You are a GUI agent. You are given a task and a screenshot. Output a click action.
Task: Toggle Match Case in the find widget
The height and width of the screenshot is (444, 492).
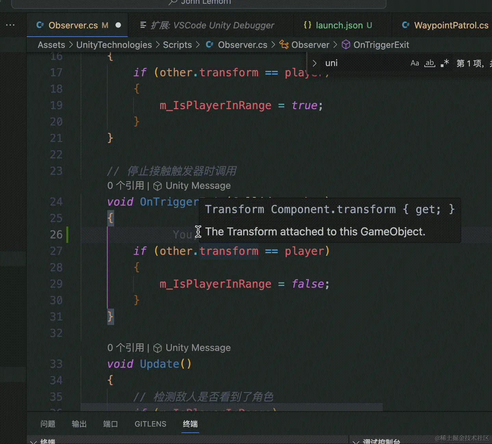[415, 63]
